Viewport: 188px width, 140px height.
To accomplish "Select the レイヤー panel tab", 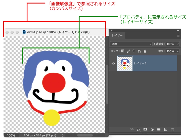I will pos(117,35).
